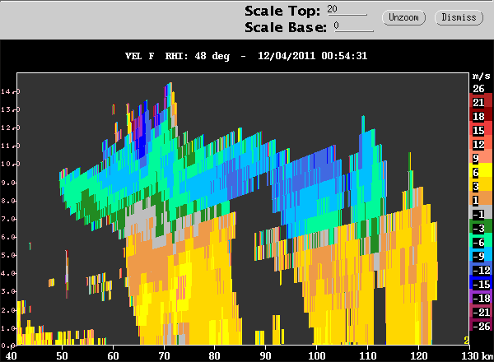Click the 90 km range axis label
This screenshot has height=362, width=494.
click(265, 355)
